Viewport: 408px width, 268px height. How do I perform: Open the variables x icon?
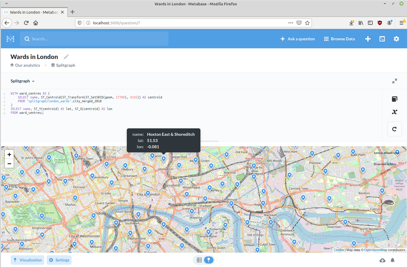395,112
